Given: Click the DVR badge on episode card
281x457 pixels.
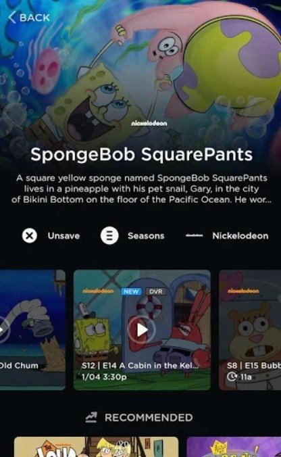Looking at the screenshot, I should (155, 291).
